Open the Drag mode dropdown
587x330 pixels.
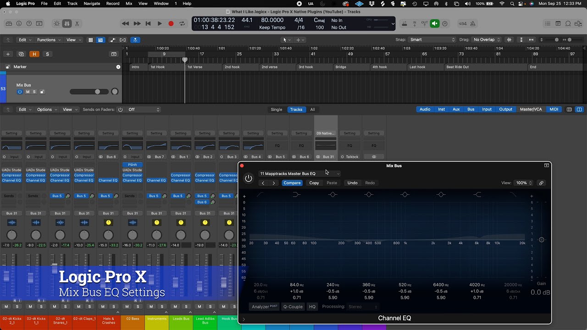487,40
